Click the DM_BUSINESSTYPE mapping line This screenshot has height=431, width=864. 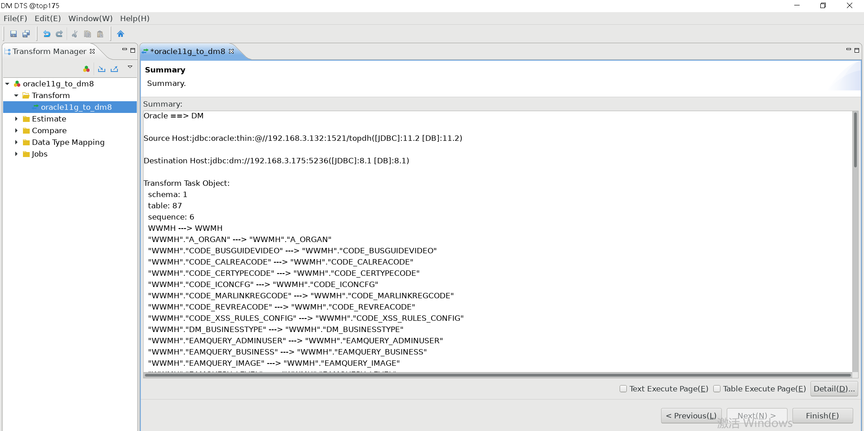[275, 329]
